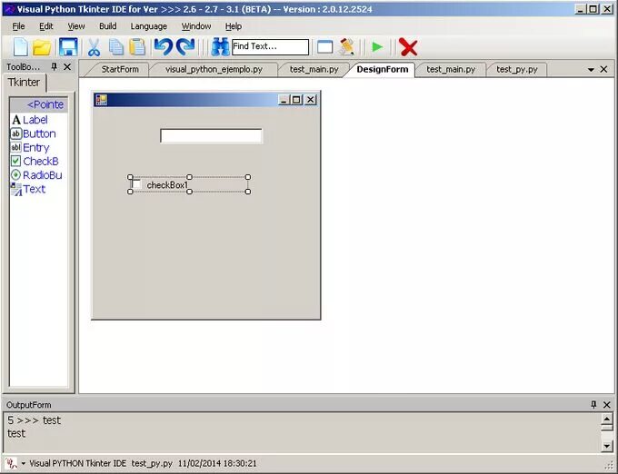Click the form window toolbar icon
Viewport: 618px width, 474px height.
(x=324, y=47)
